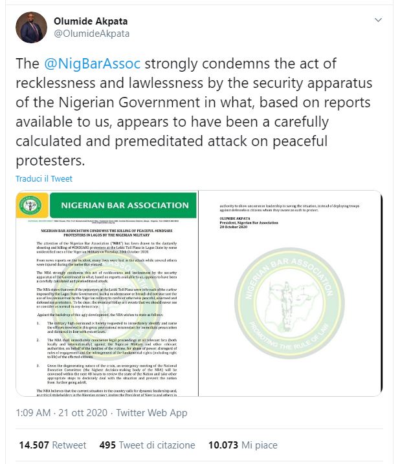Image resolution: width=400 pixels, height=464 pixels.
Task: Click Olumide Akpata's profile avatar
Action: [x=31, y=27]
